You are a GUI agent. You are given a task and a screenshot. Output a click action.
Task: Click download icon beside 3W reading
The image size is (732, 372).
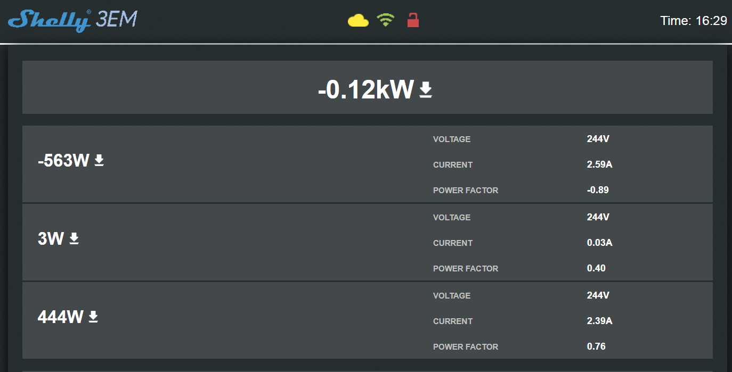point(74,238)
